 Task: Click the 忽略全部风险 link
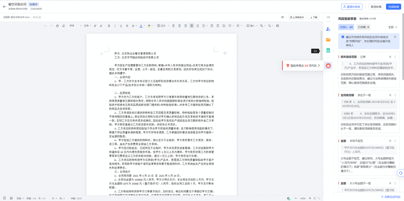390,197
